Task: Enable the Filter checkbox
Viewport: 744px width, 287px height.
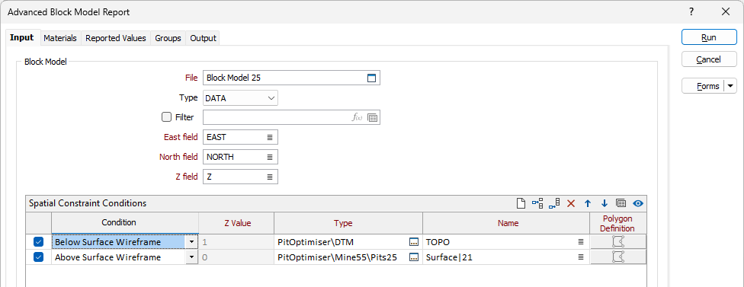Action: [x=166, y=117]
